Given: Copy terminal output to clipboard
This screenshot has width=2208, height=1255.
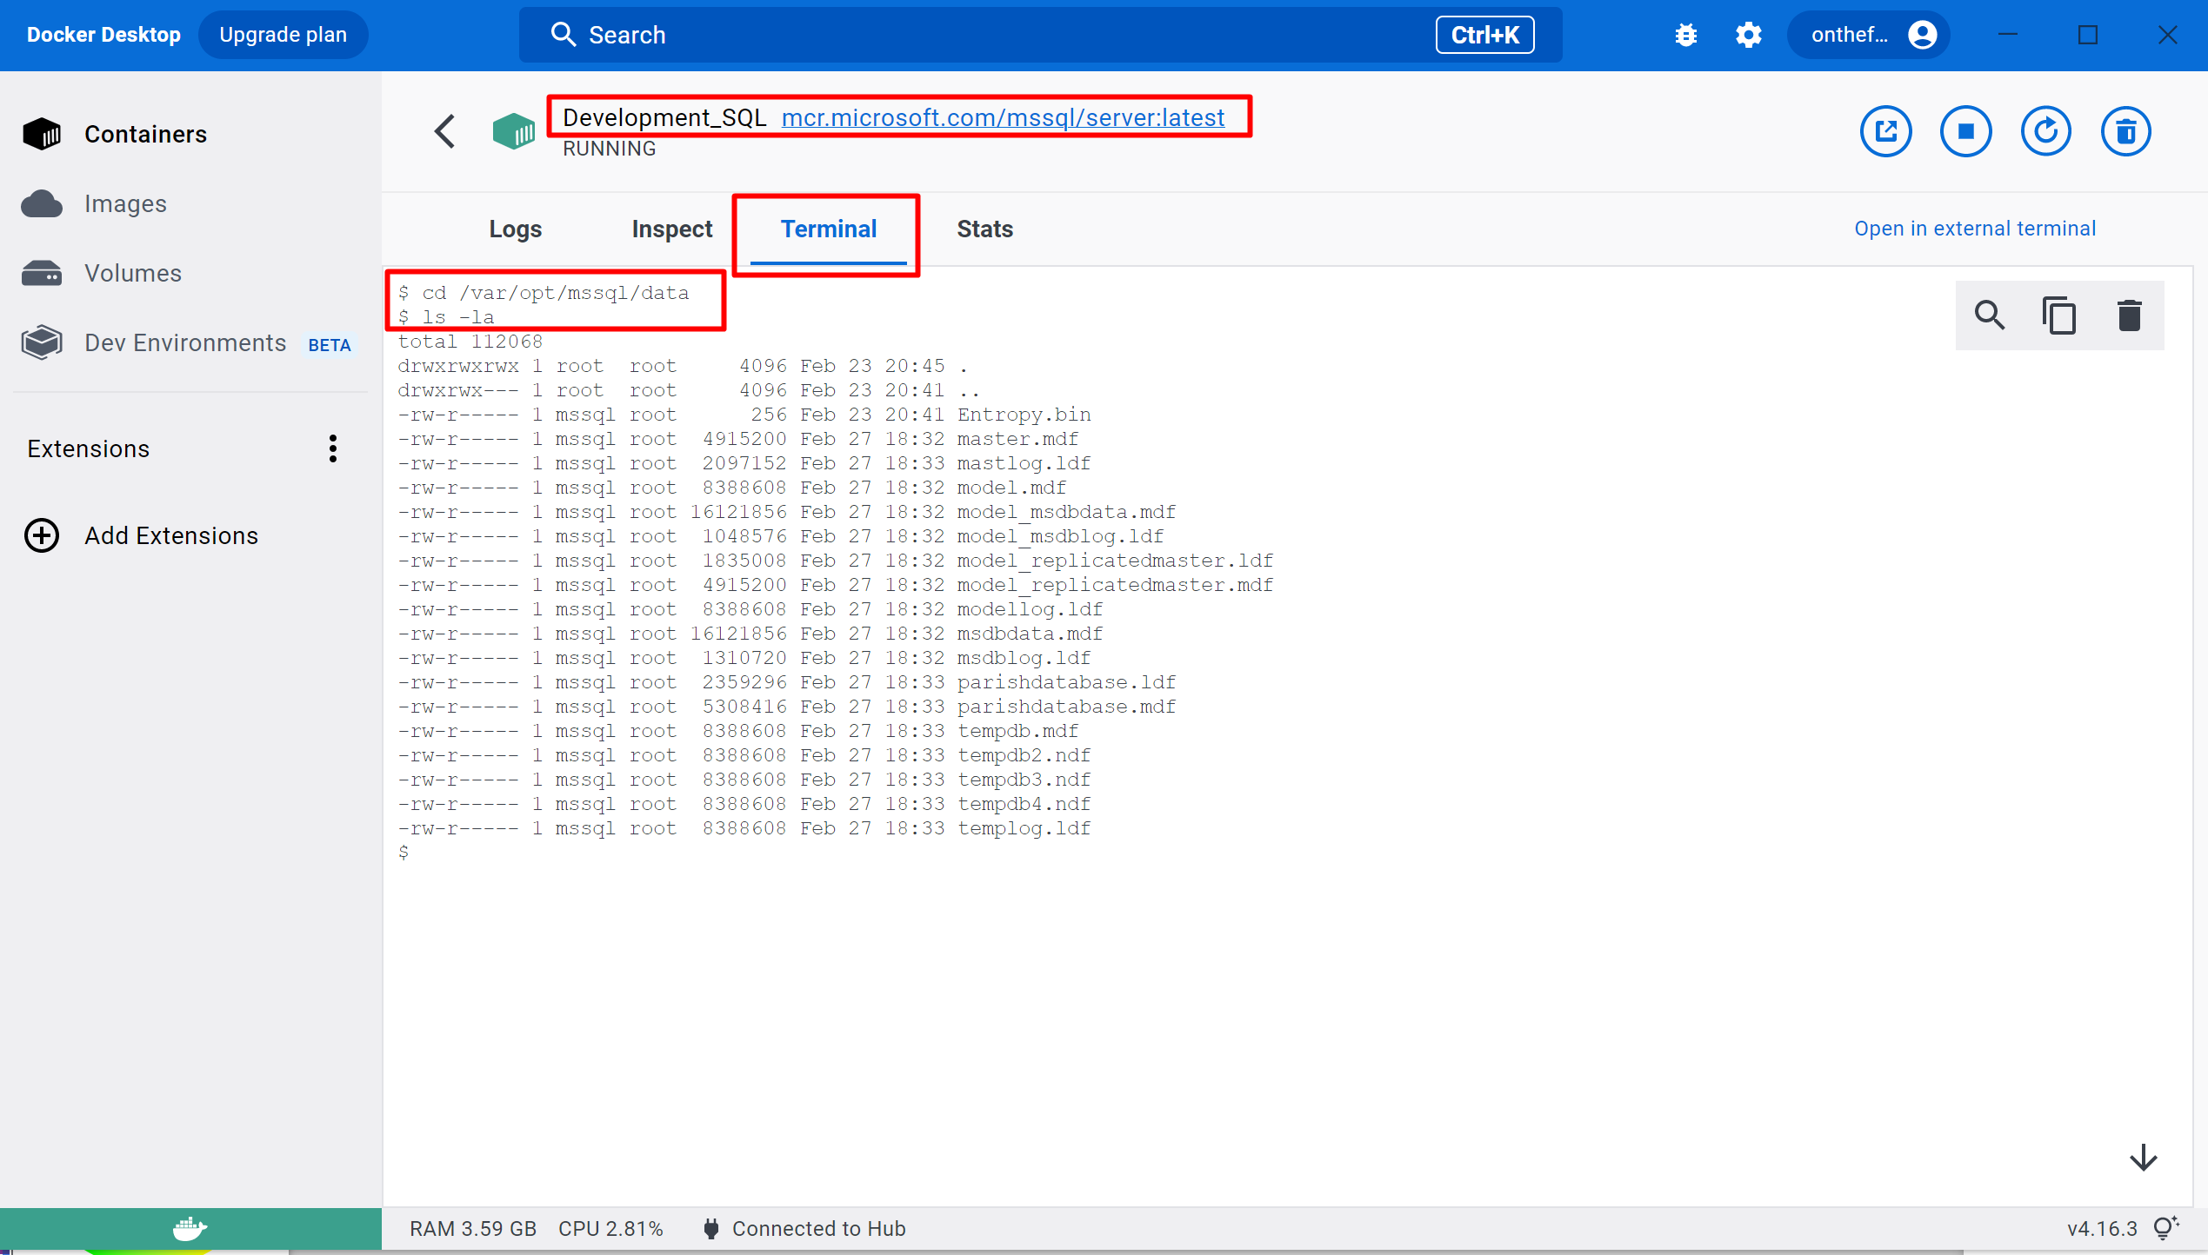Looking at the screenshot, I should tap(2059, 315).
